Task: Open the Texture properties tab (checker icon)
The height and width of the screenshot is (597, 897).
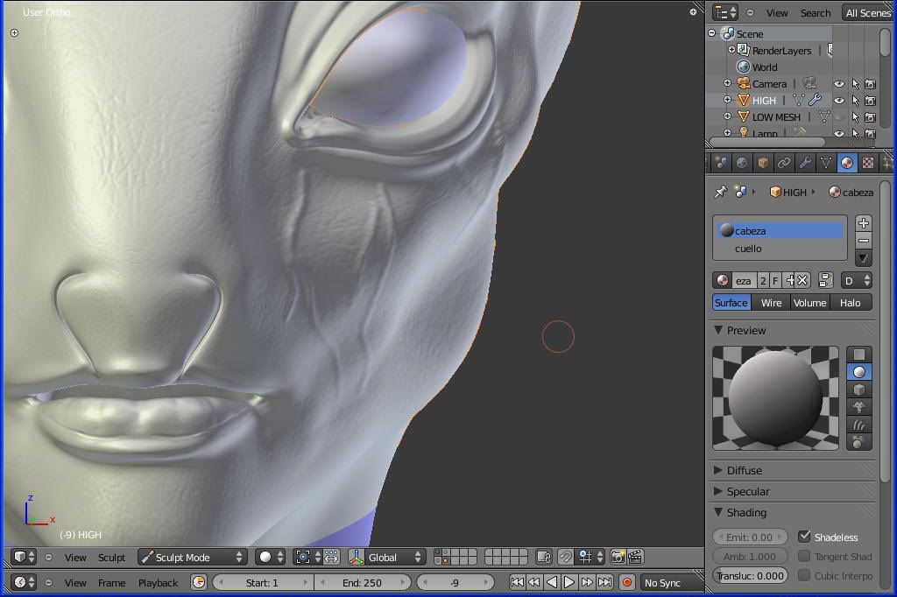Action: [x=868, y=163]
